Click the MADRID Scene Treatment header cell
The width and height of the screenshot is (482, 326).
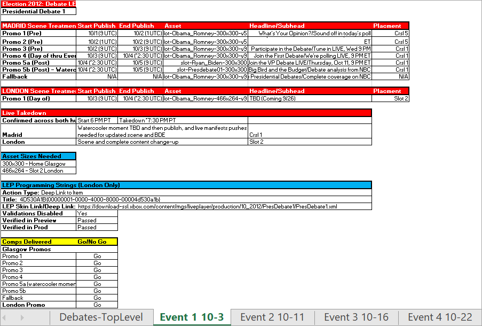pyautogui.click(x=38, y=26)
